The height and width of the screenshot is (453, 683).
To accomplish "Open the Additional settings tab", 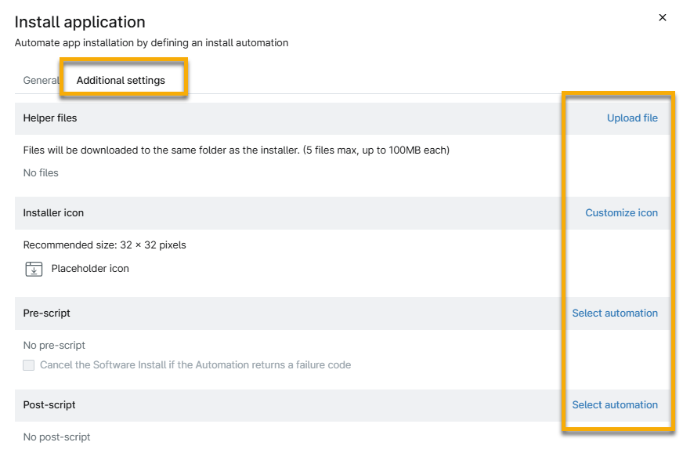I will pyautogui.click(x=123, y=80).
